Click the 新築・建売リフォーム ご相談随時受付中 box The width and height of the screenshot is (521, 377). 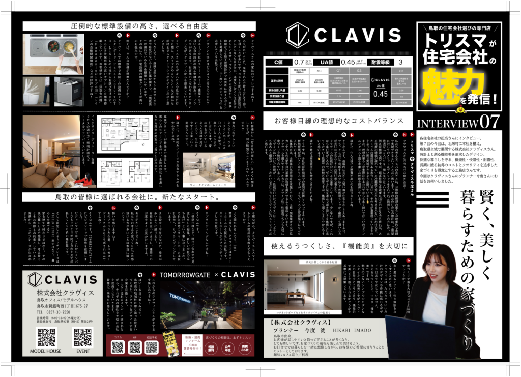click(x=192, y=344)
